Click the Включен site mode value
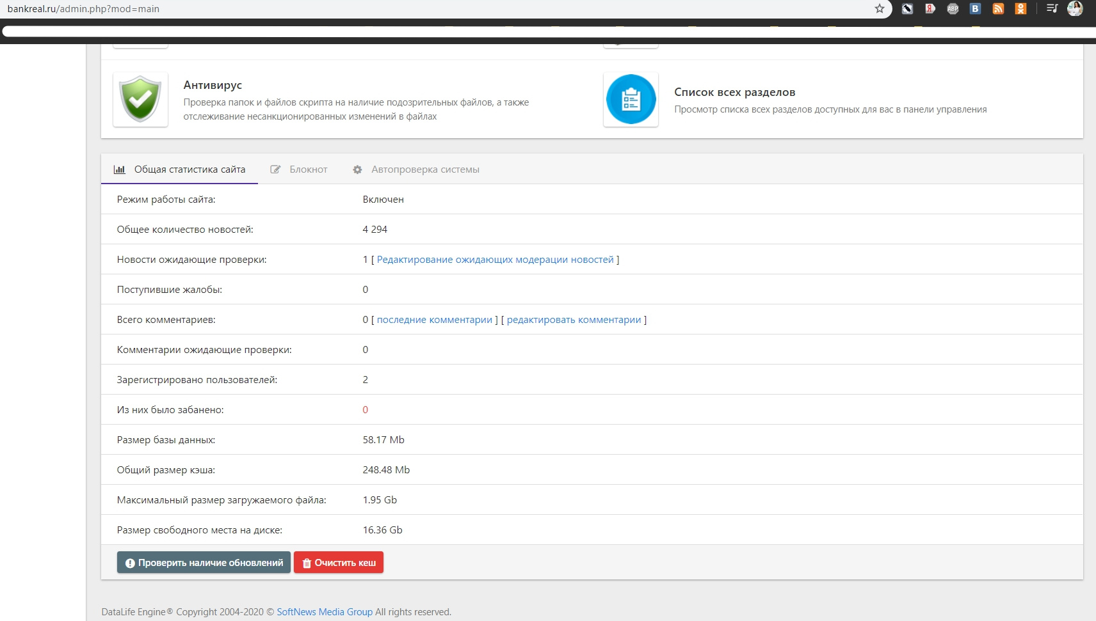 coord(383,200)
